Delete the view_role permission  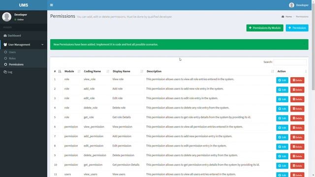pyautogui.click(x=297, y=80)
